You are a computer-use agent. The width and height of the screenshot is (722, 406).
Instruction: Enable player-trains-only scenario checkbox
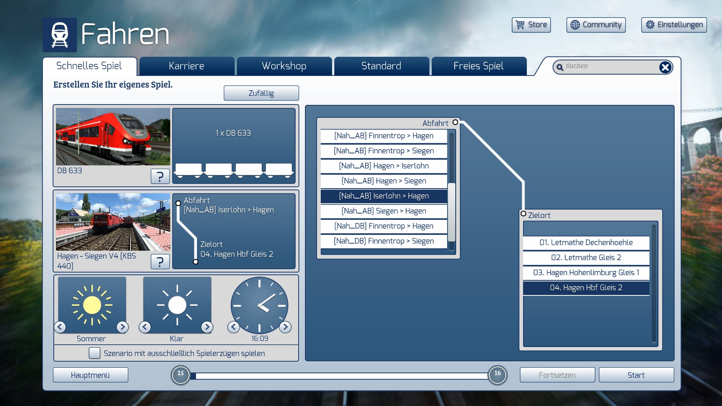coord(94,353)
